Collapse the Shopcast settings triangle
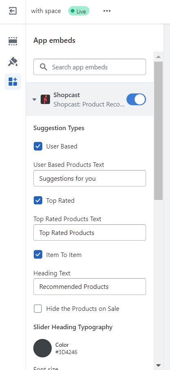170x370 pixels. (35, 100)
